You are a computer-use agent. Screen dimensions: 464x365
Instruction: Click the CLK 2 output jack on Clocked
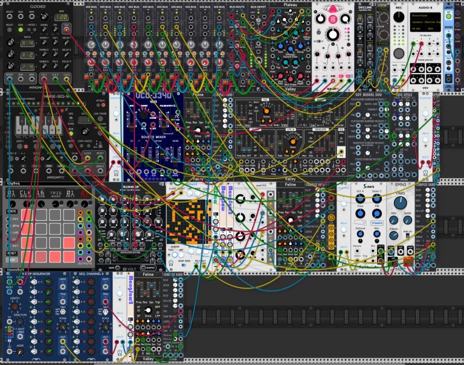tap(55, 79)
